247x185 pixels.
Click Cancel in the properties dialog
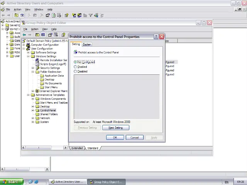pyautogui.click(x=135, y=138)
